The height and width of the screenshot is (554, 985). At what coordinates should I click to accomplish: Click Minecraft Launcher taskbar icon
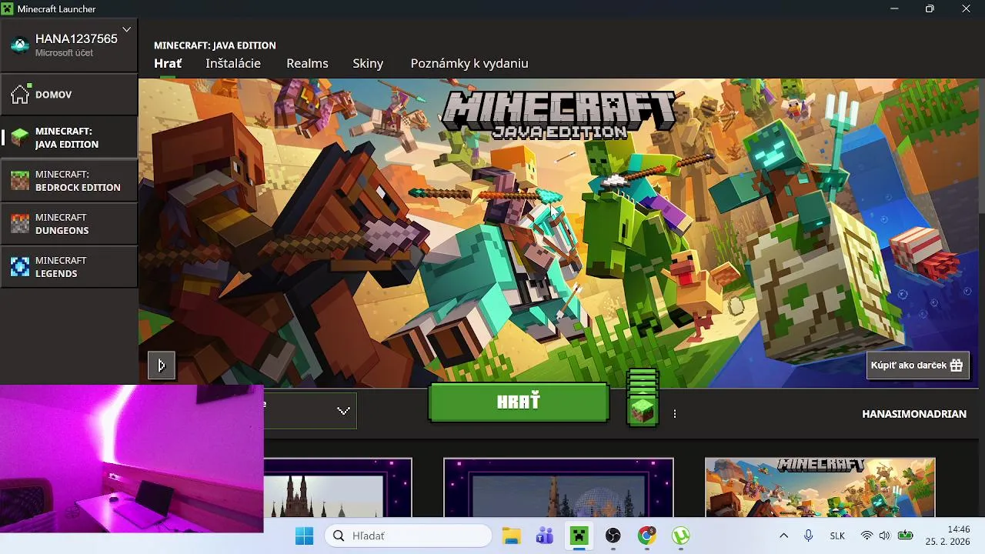point(579,536)
